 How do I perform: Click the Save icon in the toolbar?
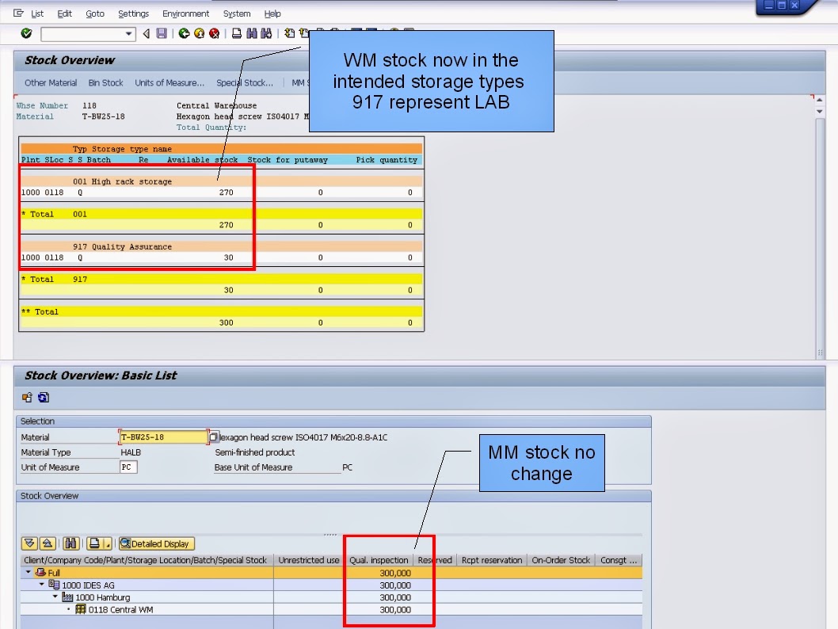[x=162, y=33]
